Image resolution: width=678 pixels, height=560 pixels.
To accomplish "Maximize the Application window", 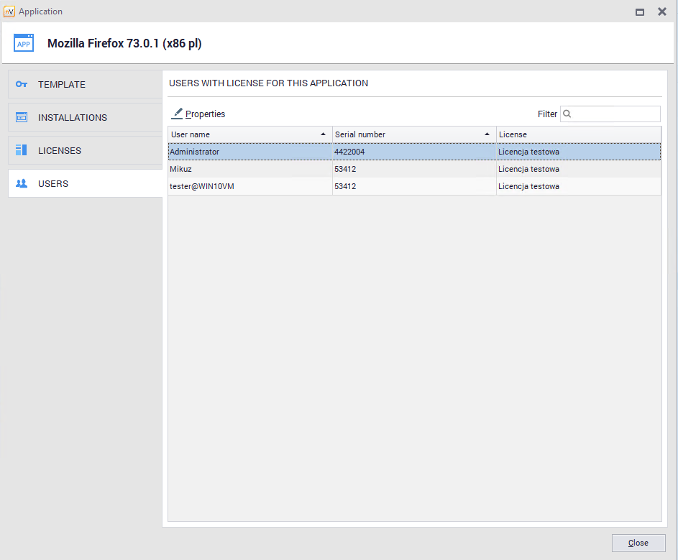I will coord(640,12).
